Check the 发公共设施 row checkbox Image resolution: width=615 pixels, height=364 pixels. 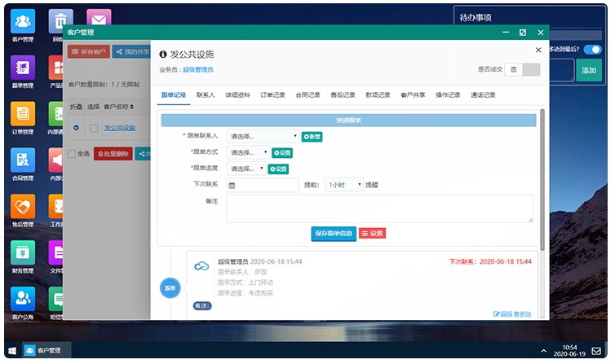point(94,128)
